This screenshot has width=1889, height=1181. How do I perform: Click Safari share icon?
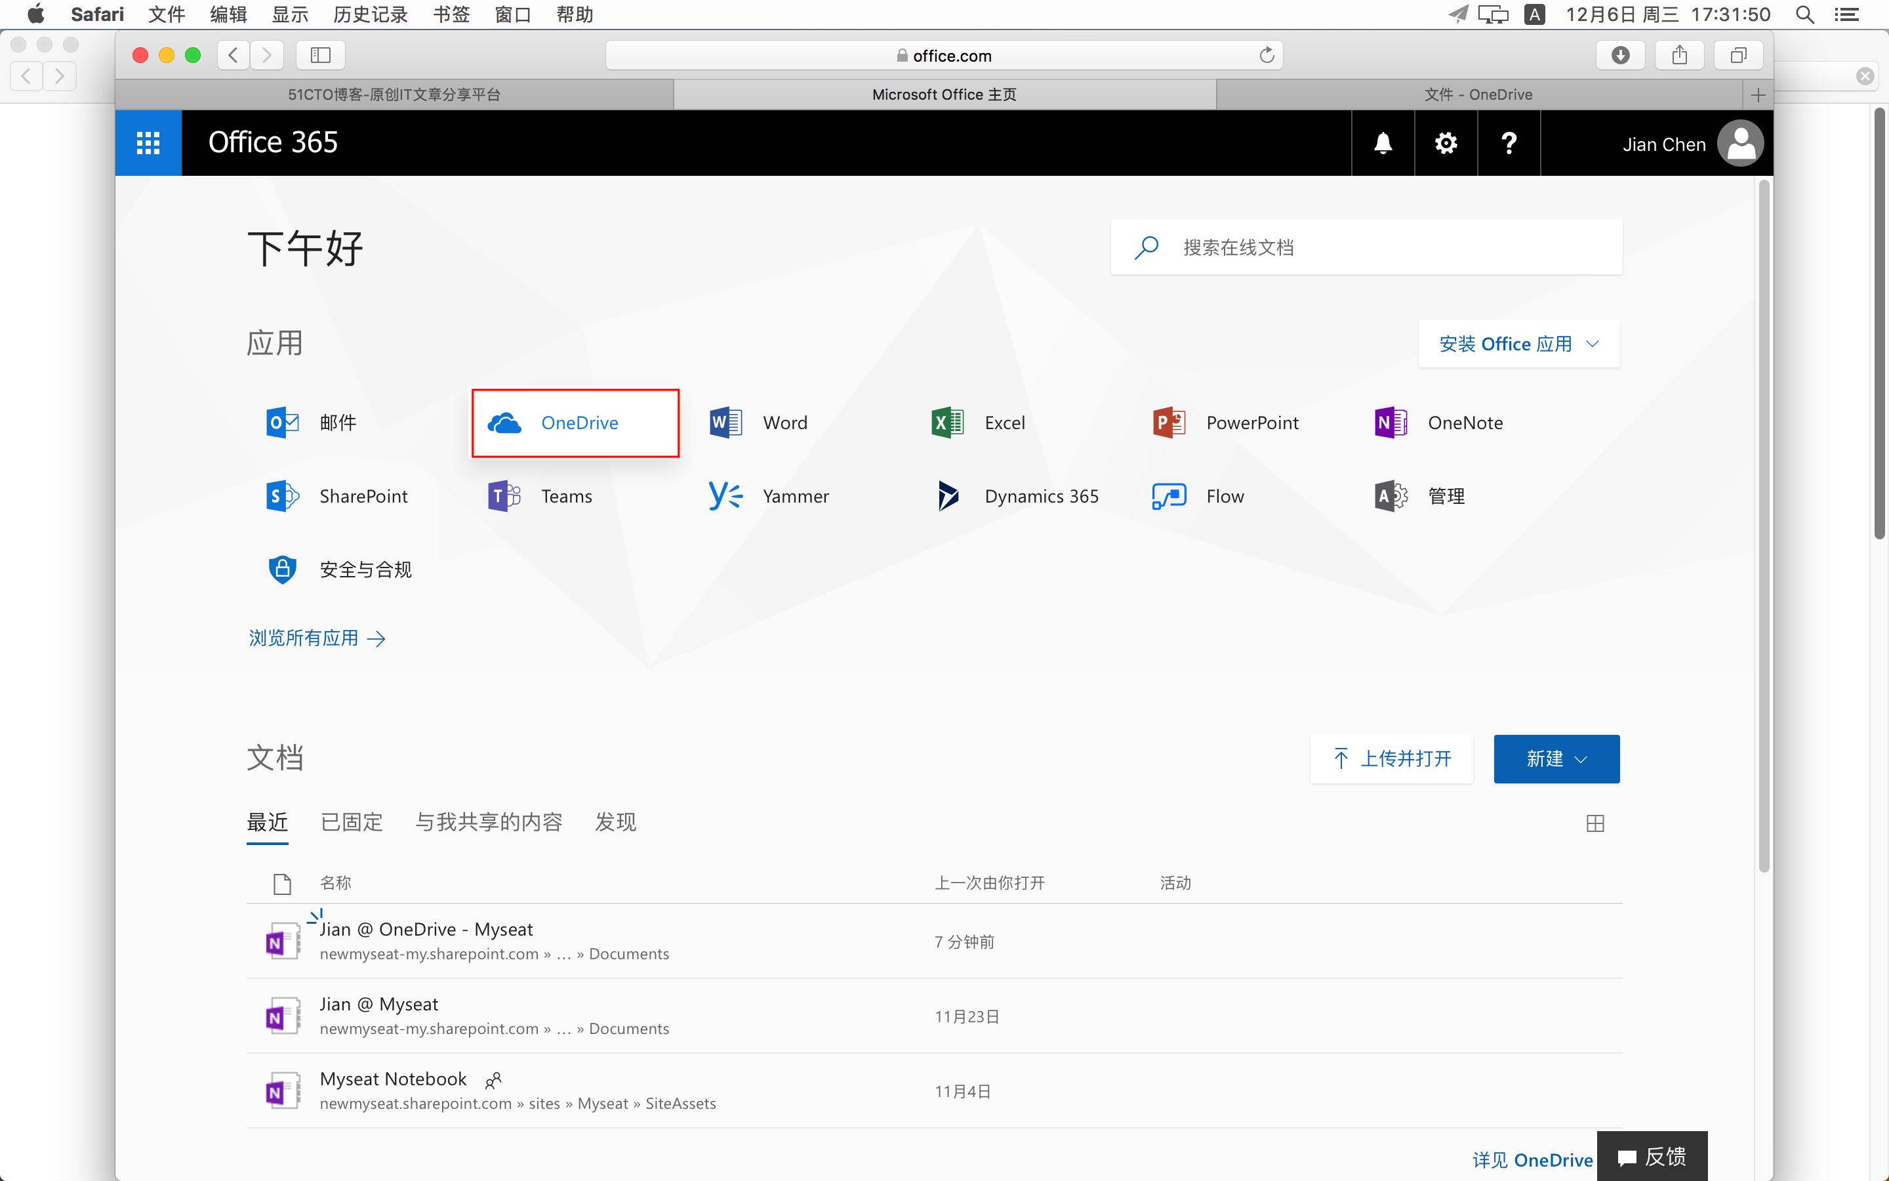(x=1679, y=56)
